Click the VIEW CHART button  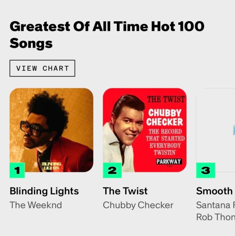coord(42,68)
